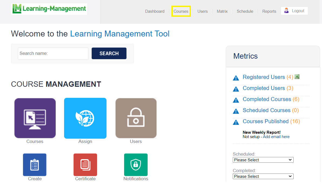Click the blue Assign globe icon

[85, 118]
